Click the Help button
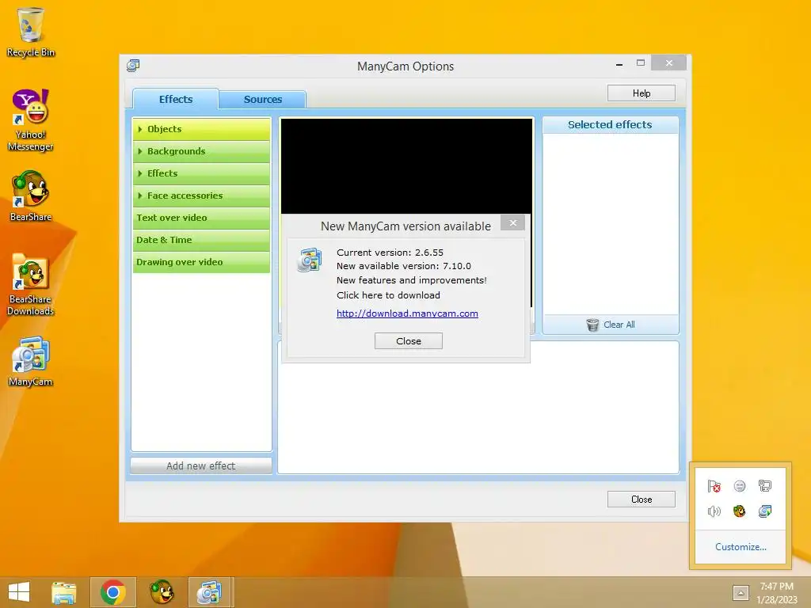The image size is (811, 608). pos(641,93)
